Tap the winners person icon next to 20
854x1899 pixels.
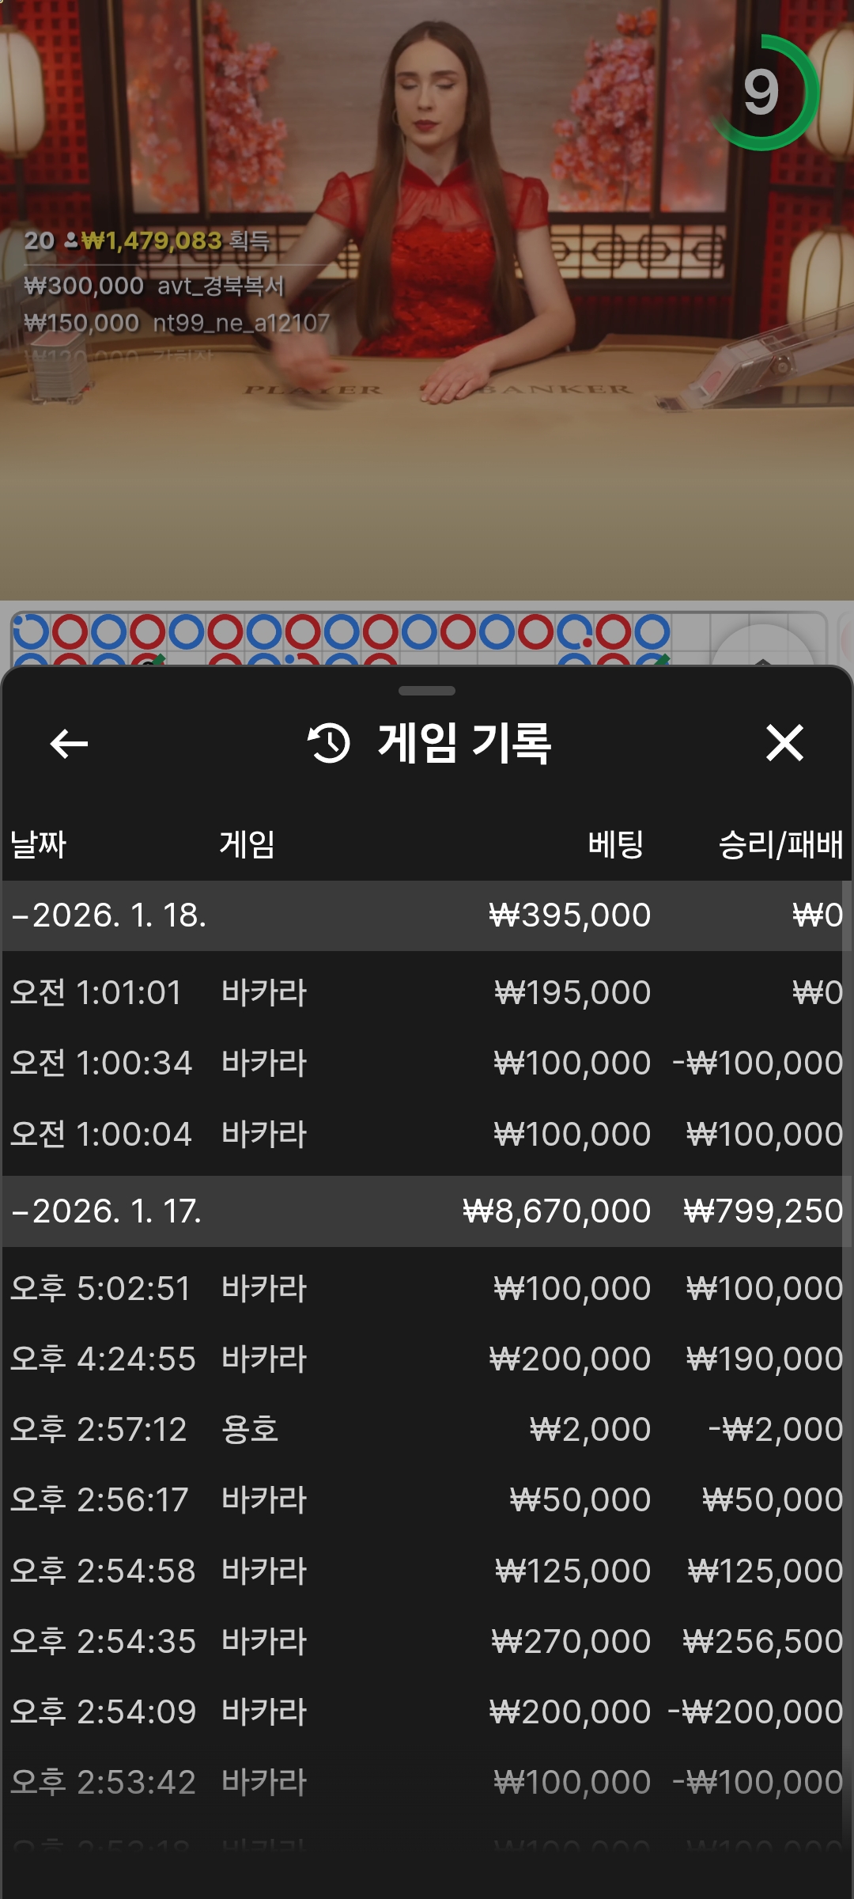(70, 241)
